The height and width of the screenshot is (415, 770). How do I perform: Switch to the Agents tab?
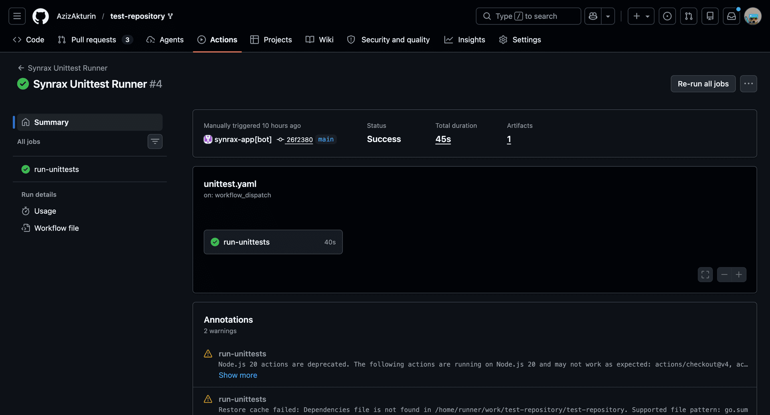tap(165, 40)
